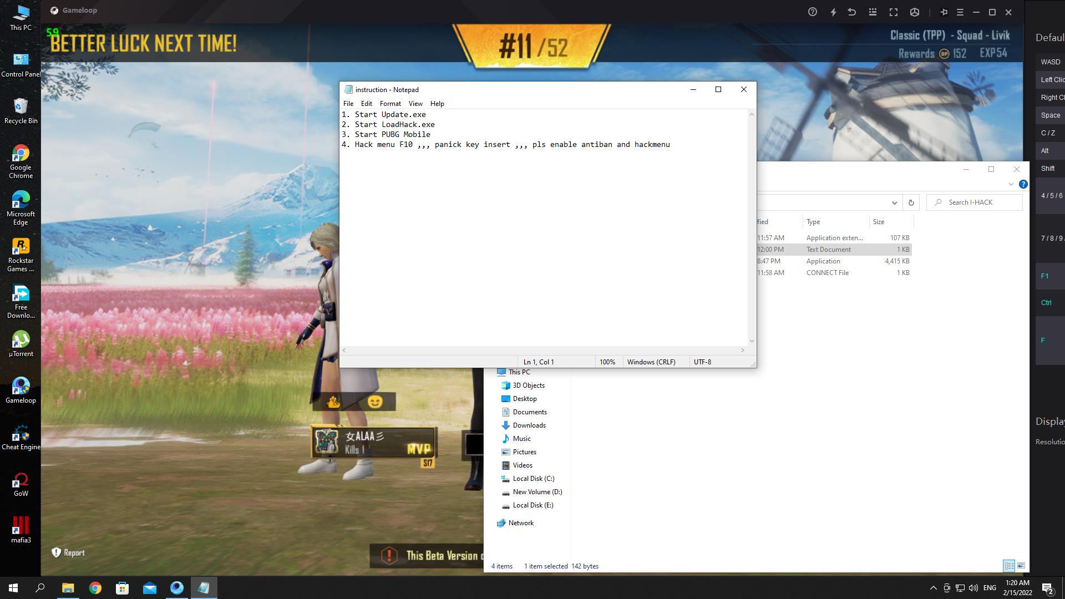Click Gameloop help question-mark icon

coord(813,12)
